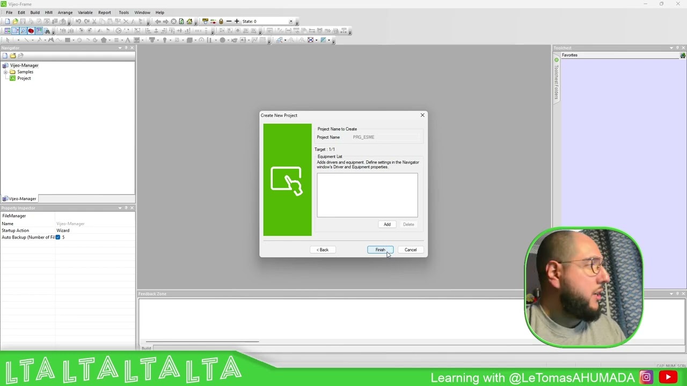Click the Cut scissors icon

[94, 21]
